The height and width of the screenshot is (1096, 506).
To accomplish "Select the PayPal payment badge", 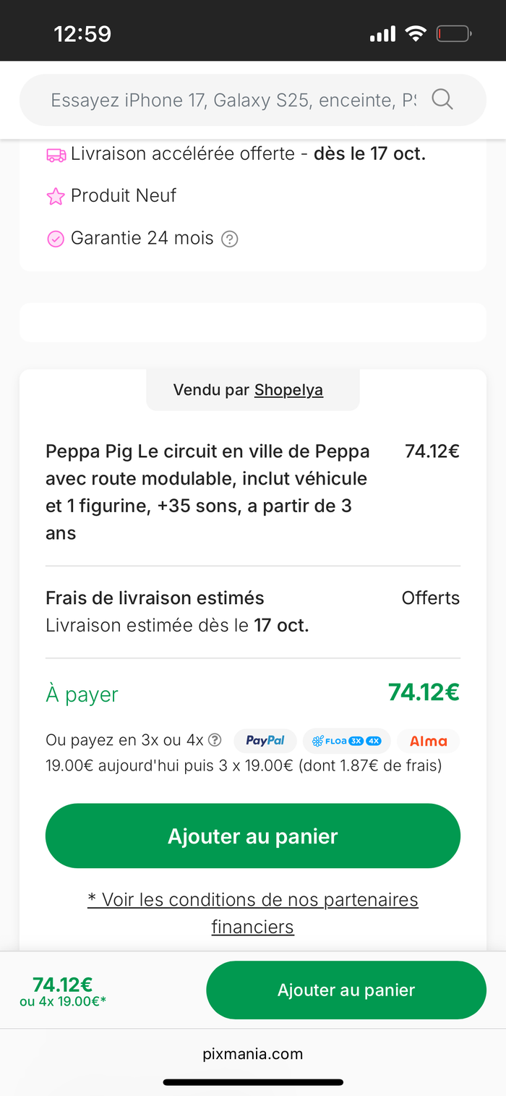I will click(265, 741).
